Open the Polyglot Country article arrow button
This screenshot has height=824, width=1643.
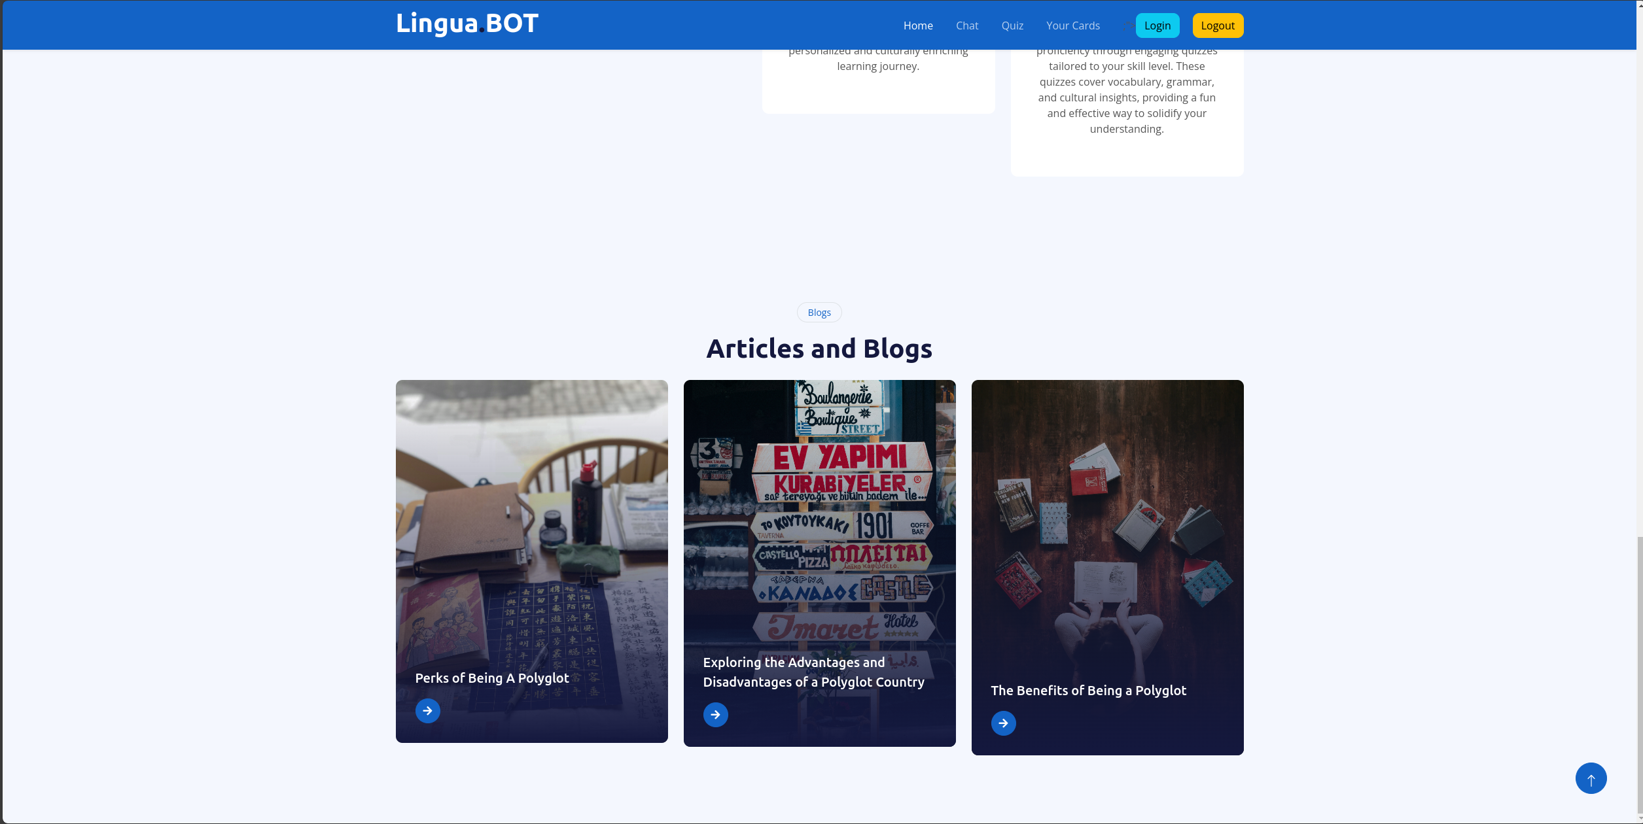(x=715, y=715)
